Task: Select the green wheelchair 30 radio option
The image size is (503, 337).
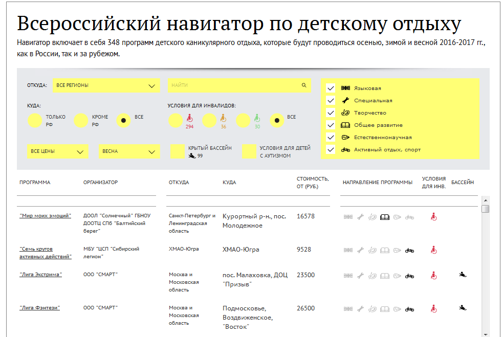Action: (243, 121)
